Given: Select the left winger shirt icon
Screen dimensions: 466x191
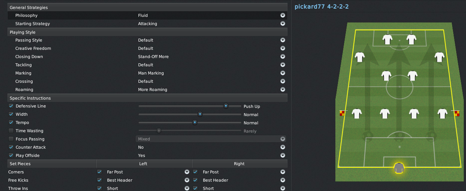Looking at the screenshot, I should 360,57.
